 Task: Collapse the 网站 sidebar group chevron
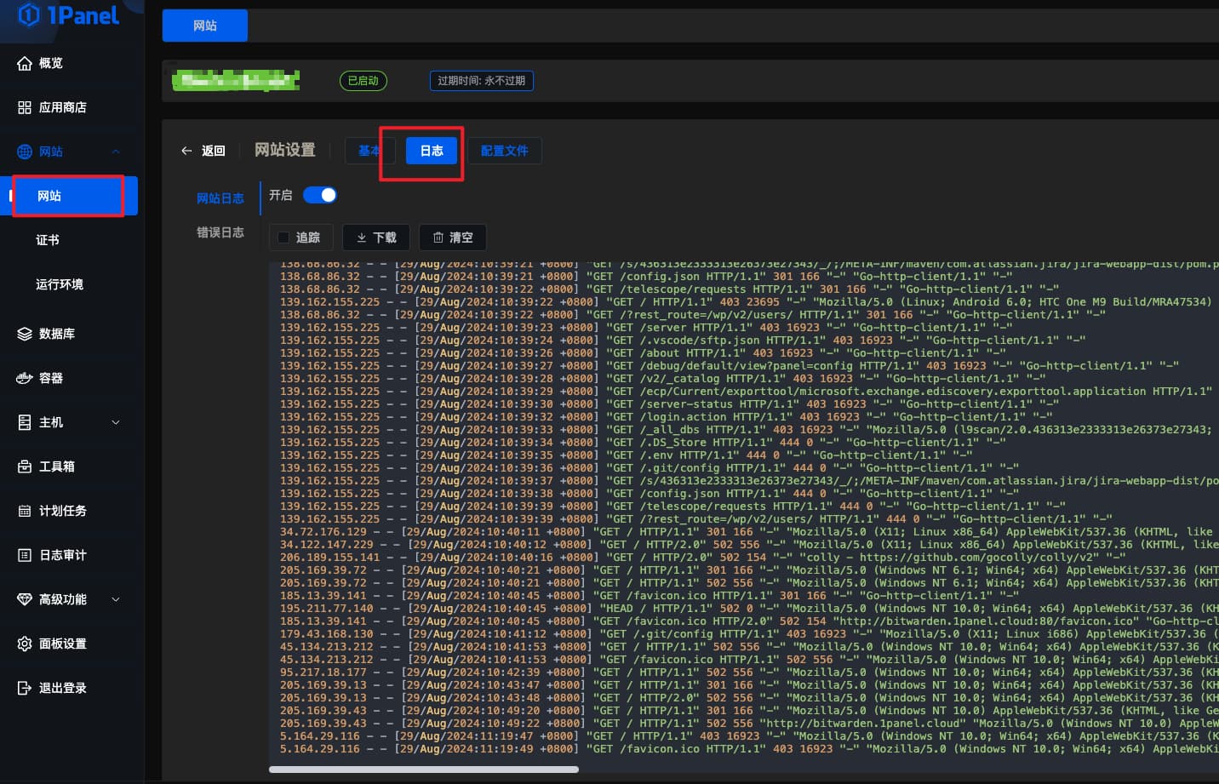tap(116, 152)
